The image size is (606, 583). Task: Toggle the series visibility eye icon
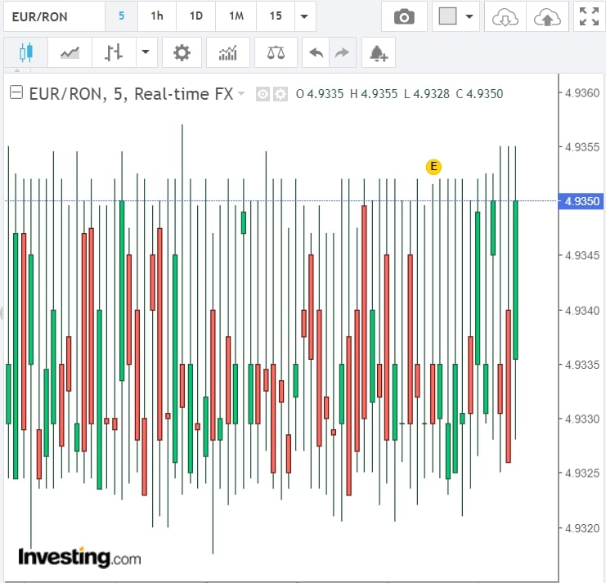pyautogui.click(x=263, y=94)
